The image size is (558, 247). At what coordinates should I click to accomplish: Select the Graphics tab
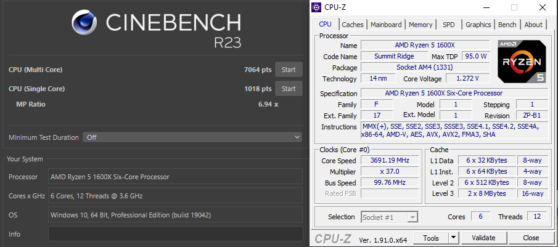click(478, 25)
